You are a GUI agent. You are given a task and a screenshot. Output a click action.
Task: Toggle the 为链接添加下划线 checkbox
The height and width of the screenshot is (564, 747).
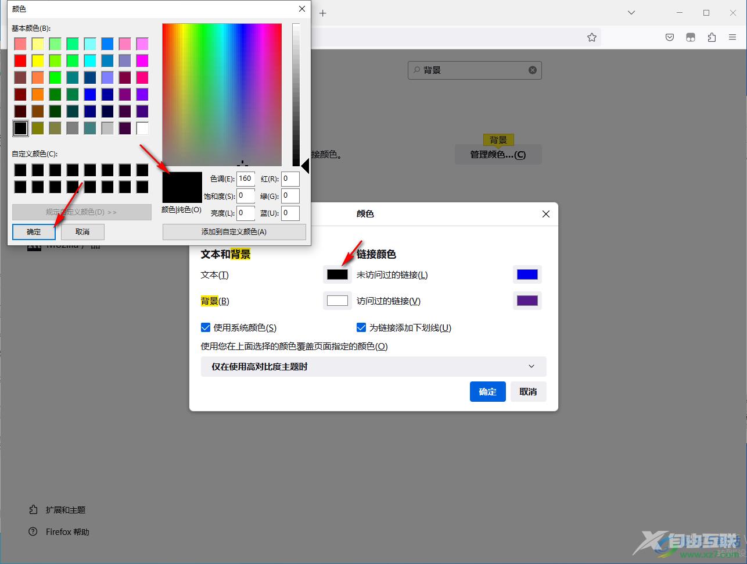point(361,327)
